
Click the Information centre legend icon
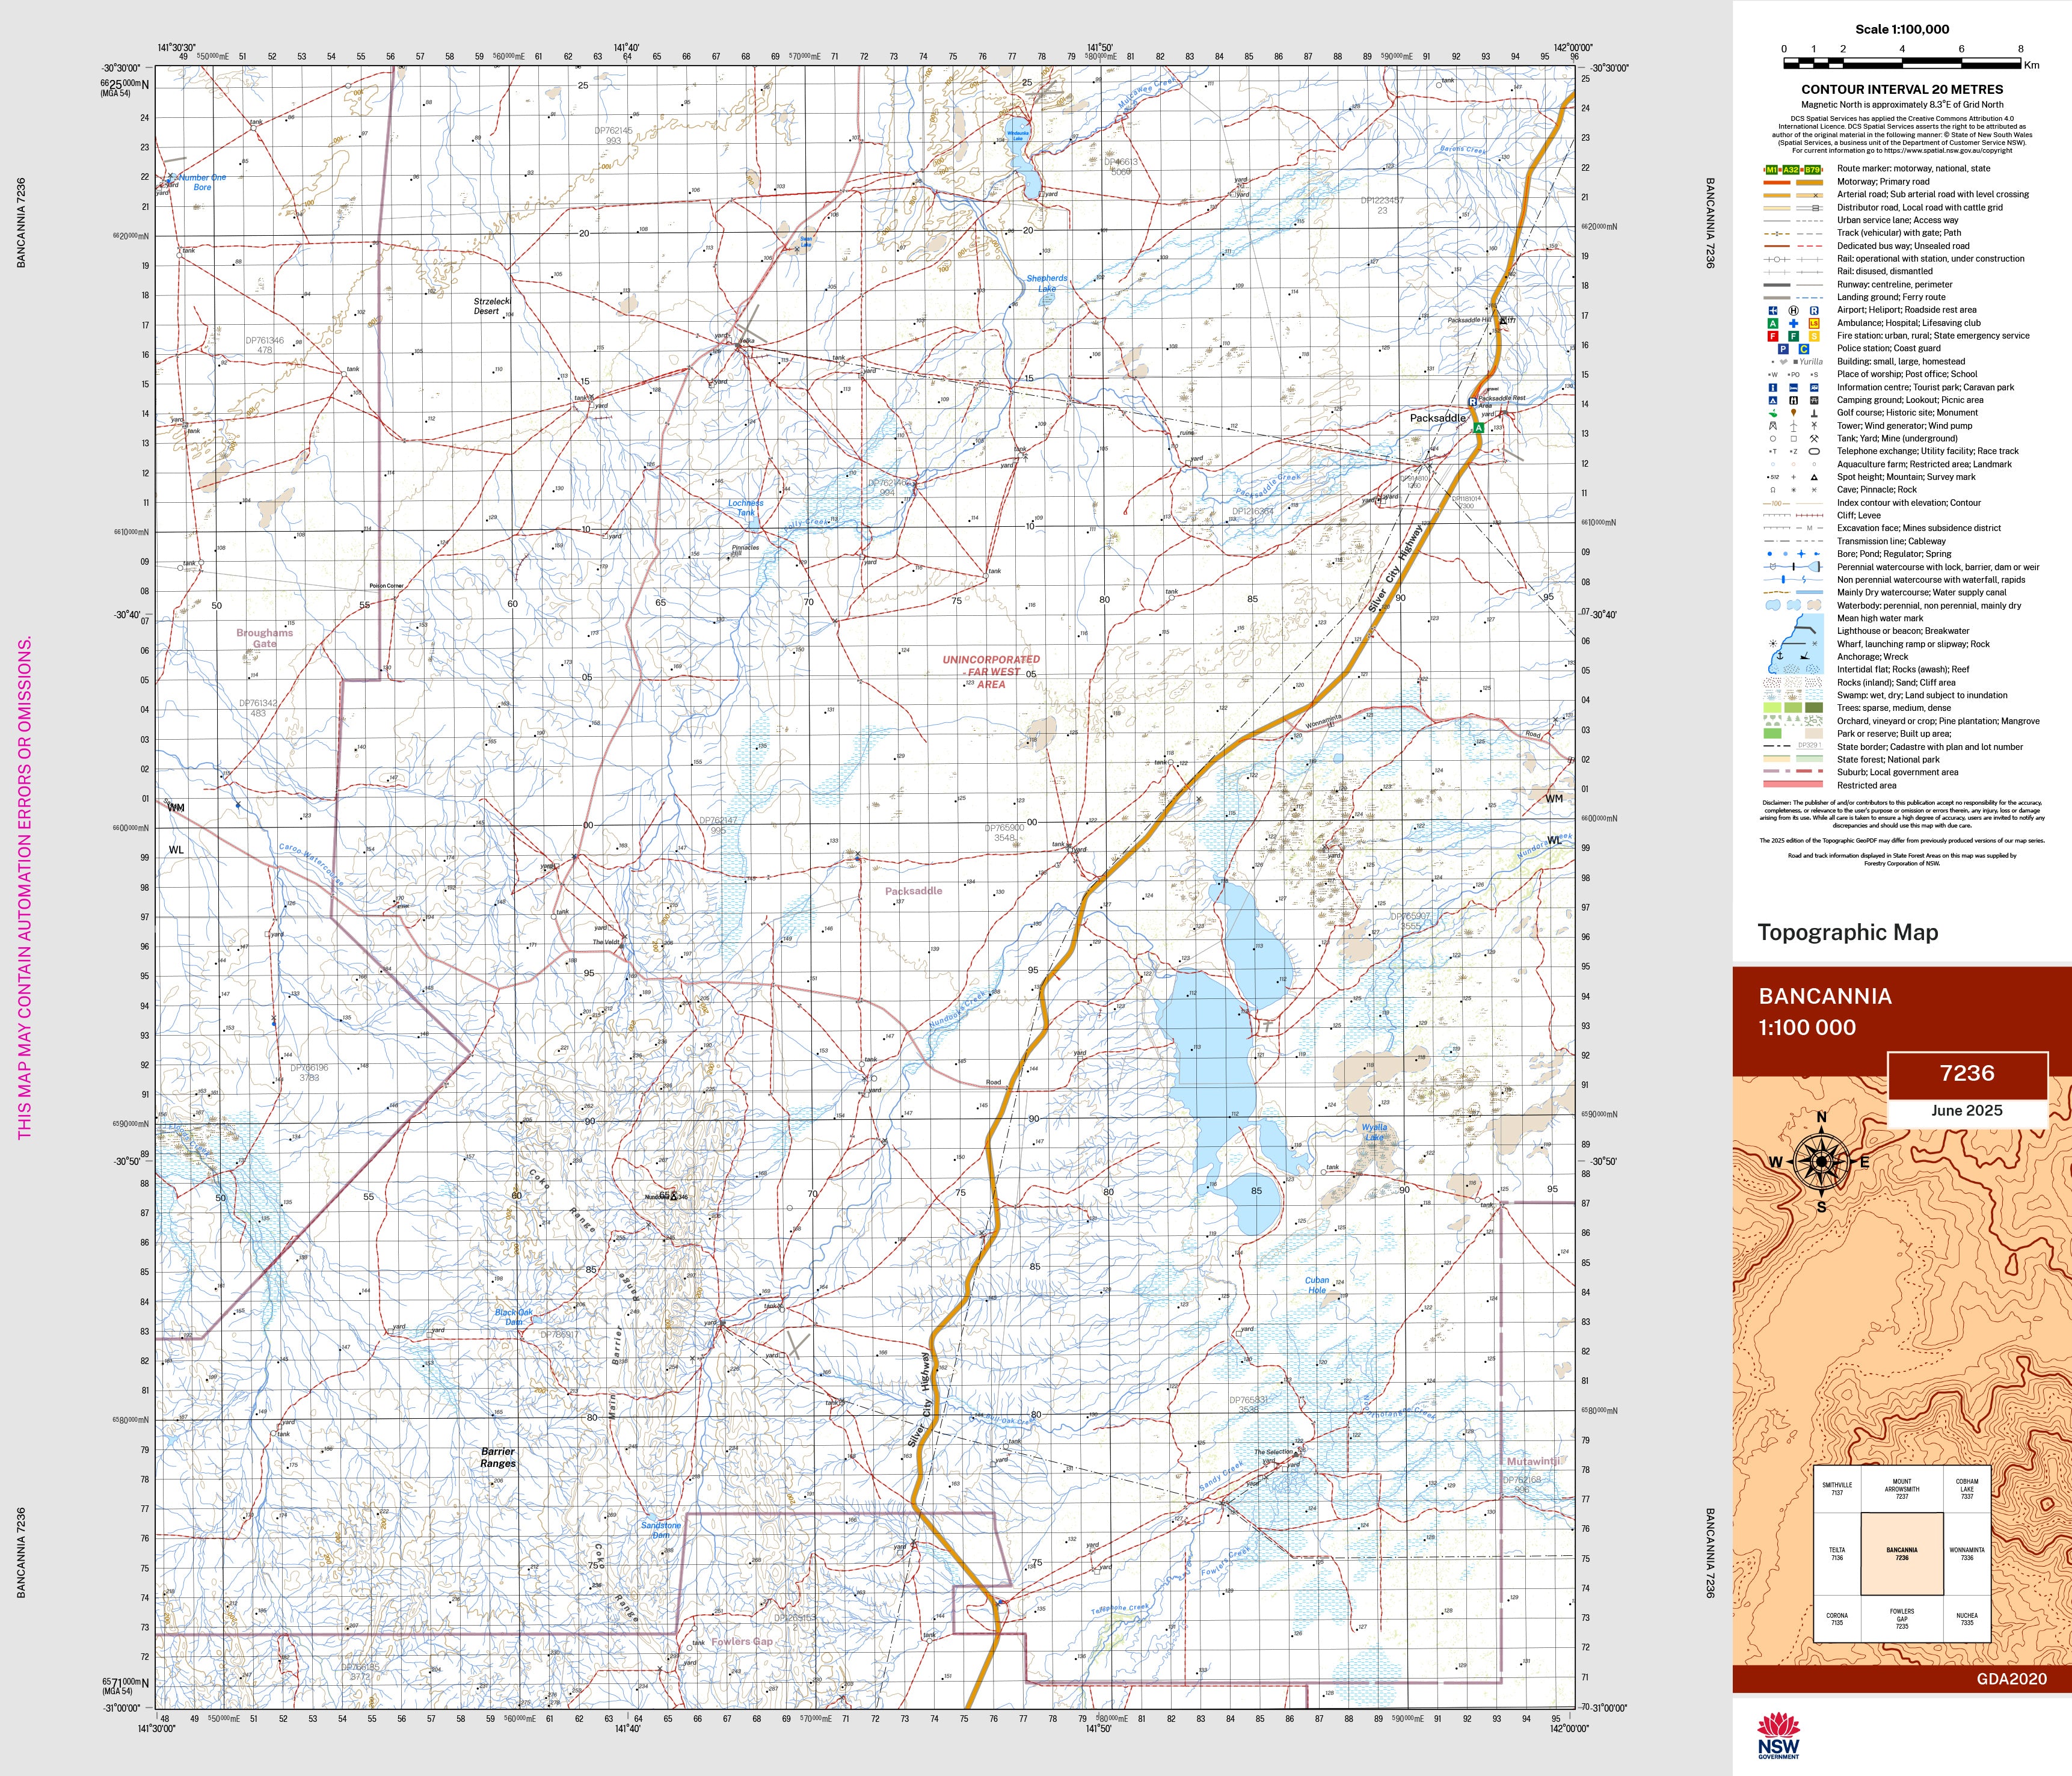[x=1773, y=387]
